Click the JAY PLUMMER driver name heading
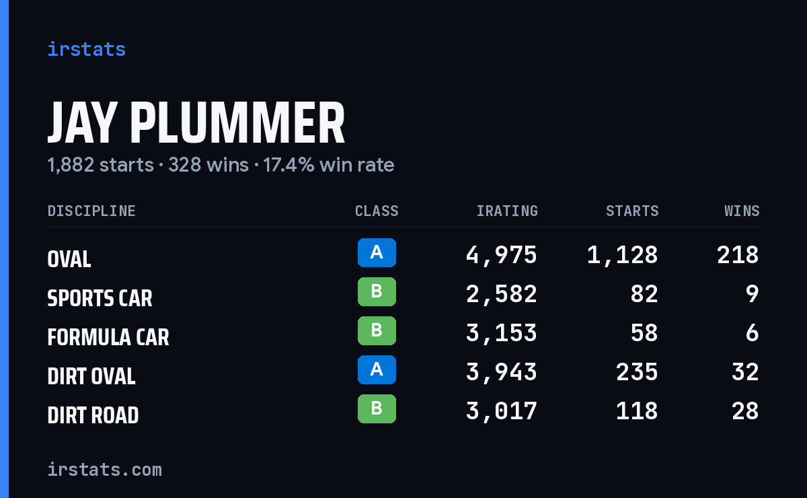This screenshot has height=498, width=807. pos(196,124)
